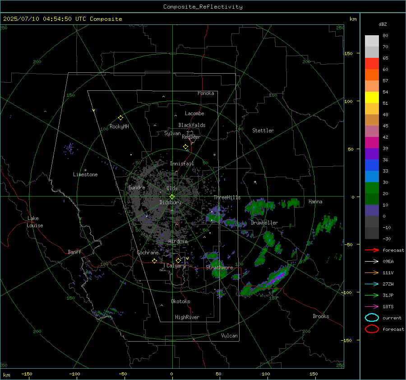Click the Drumheller city label
406x380 pixels.
(x=264, y=223)
